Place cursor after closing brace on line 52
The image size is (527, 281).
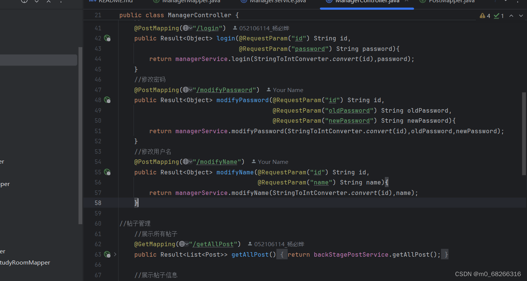[x=138, y=141]
